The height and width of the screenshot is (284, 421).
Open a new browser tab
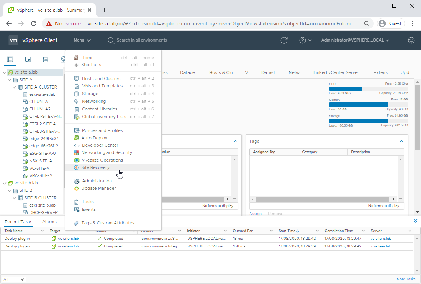point(104,10)
